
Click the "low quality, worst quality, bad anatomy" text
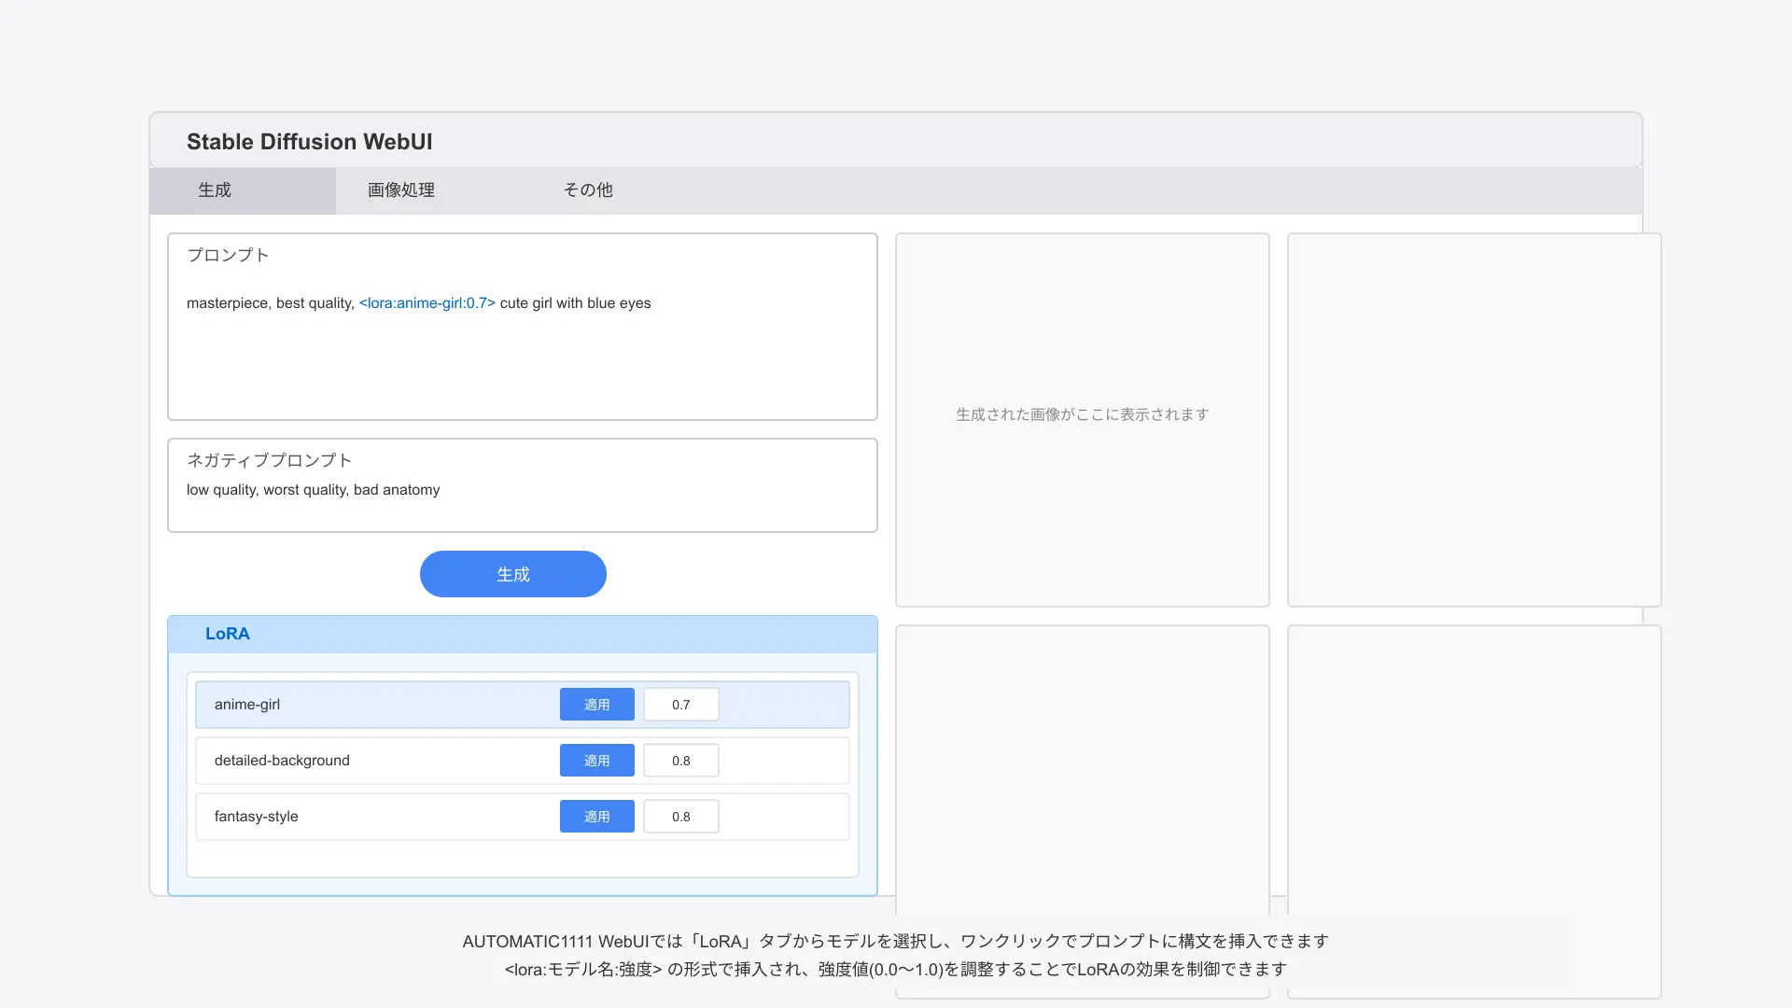[x=314, y=490]
